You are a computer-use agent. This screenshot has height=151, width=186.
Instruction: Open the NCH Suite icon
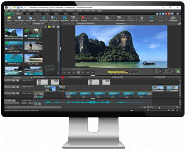click(x=173, y=19)
